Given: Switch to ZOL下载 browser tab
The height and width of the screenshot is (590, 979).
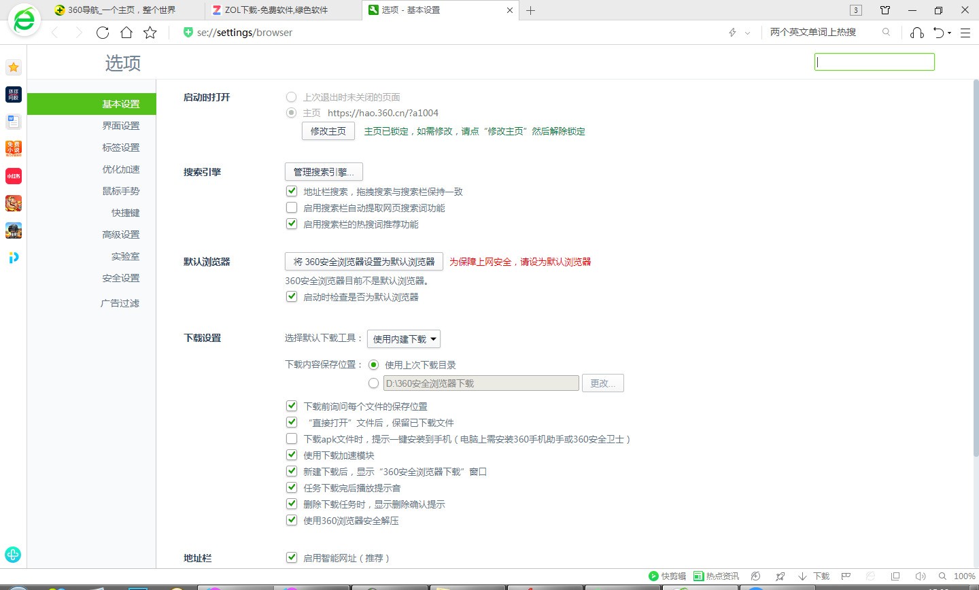Looking at the screenshot, I should pyautogui.click(x=276, y=10).
